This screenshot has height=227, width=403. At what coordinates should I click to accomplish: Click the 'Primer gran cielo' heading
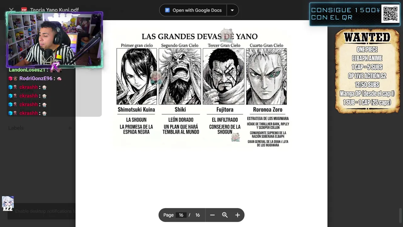137,45
